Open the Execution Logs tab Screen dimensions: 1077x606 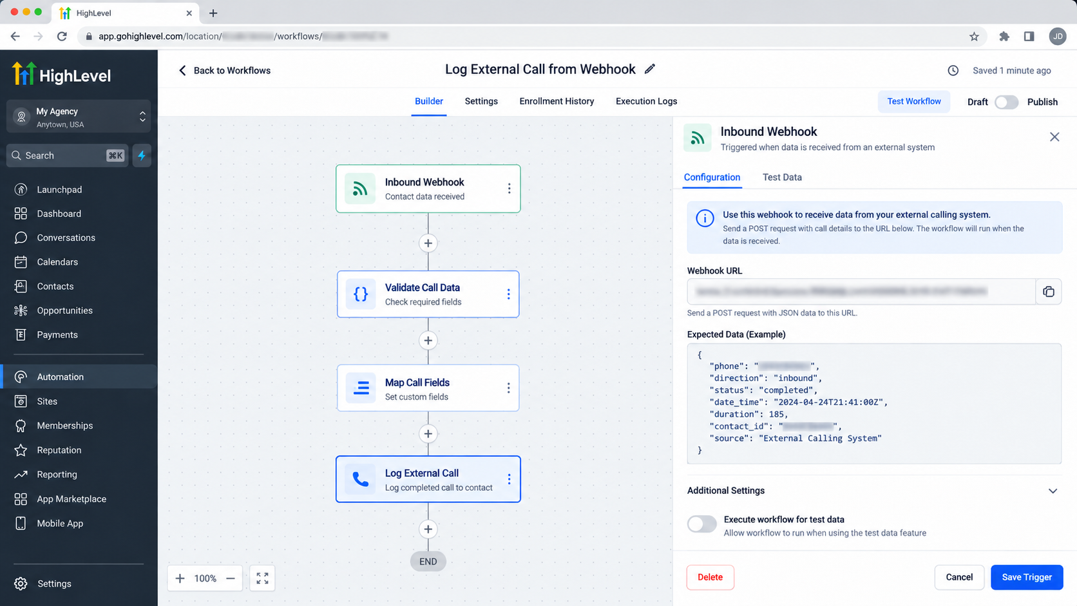tap(646, 101)
